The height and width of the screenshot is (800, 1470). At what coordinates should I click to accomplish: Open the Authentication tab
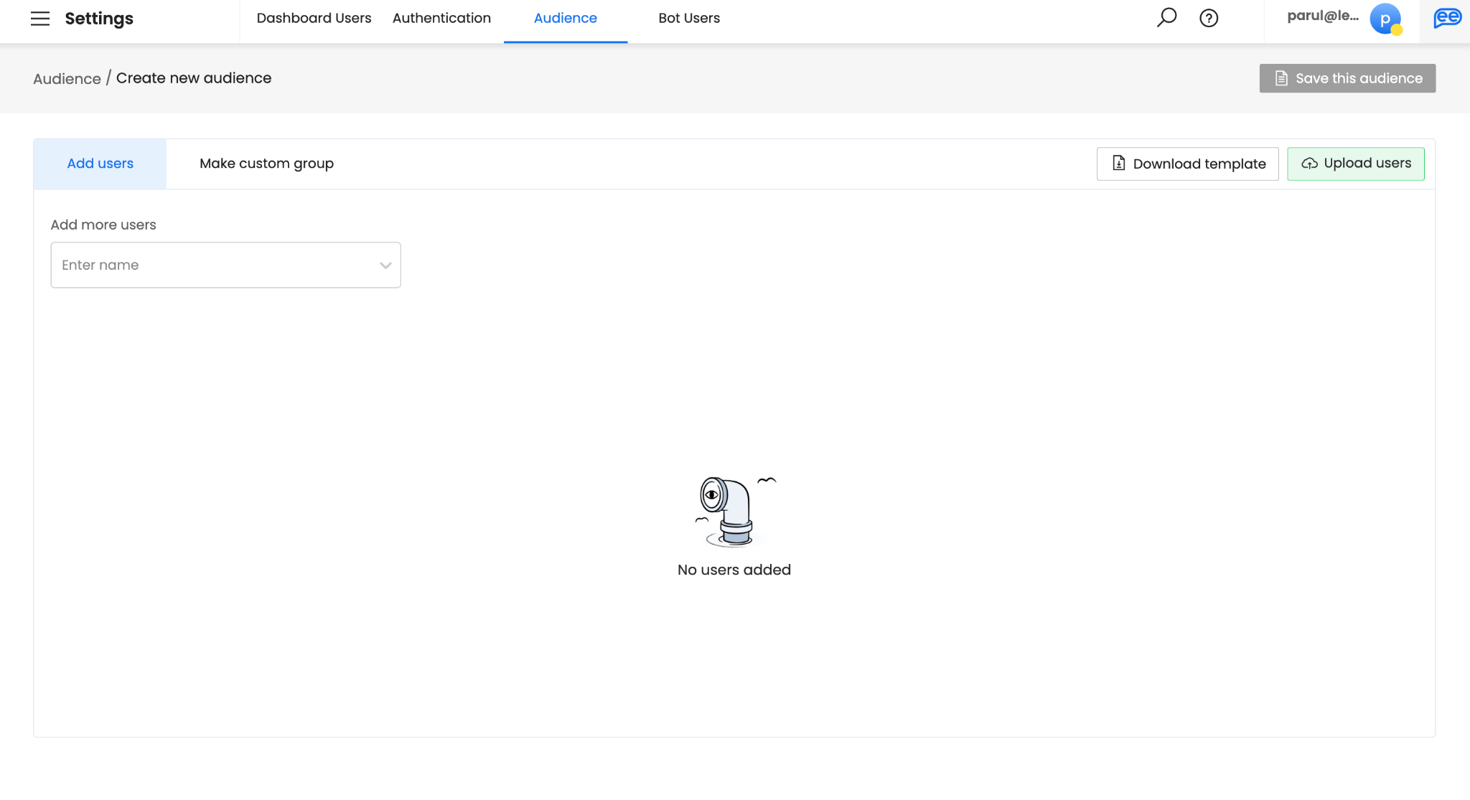tap(441, 18)
